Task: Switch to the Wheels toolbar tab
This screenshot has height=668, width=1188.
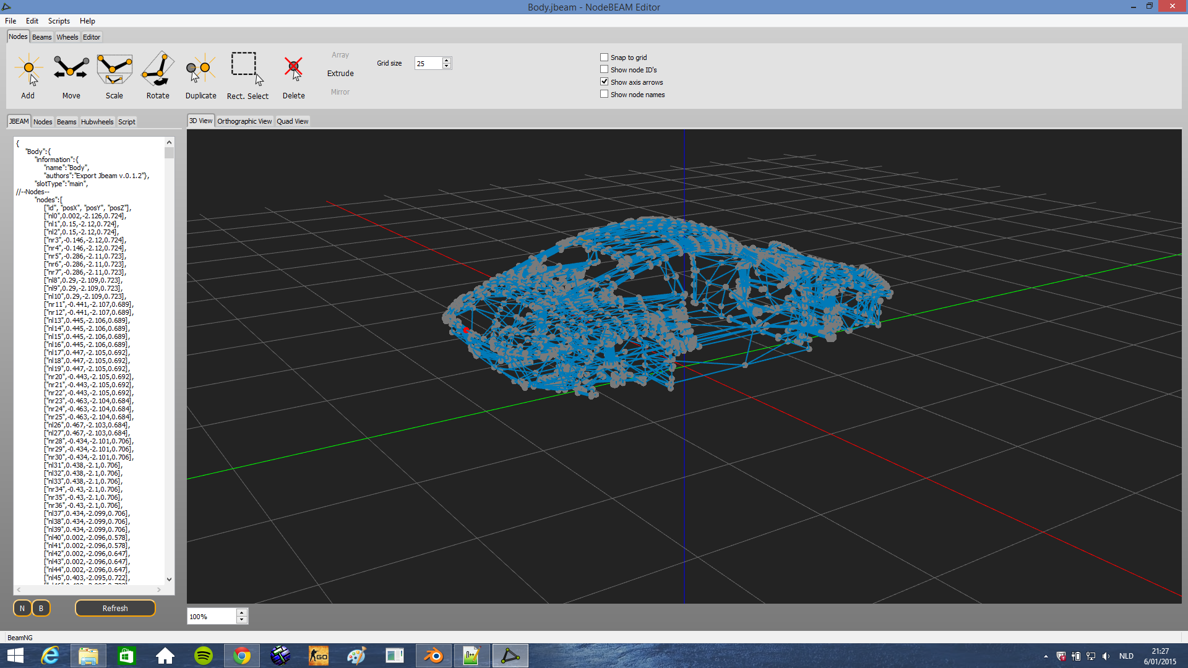Action: 67,37
